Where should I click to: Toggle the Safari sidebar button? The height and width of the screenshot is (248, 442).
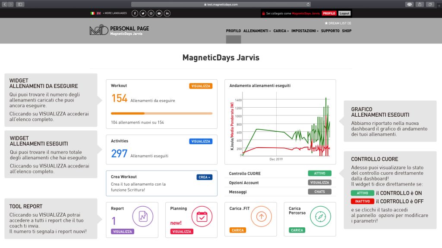coord(20,4)
